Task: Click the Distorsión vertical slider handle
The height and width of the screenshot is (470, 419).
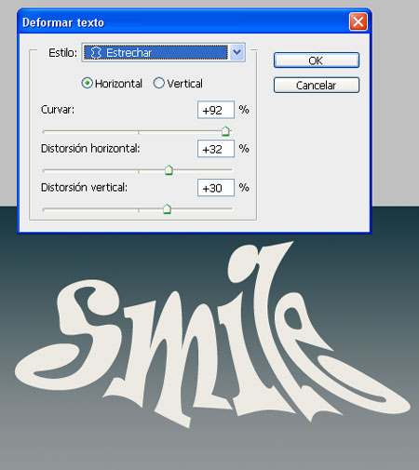Action: tap(167, 209)
